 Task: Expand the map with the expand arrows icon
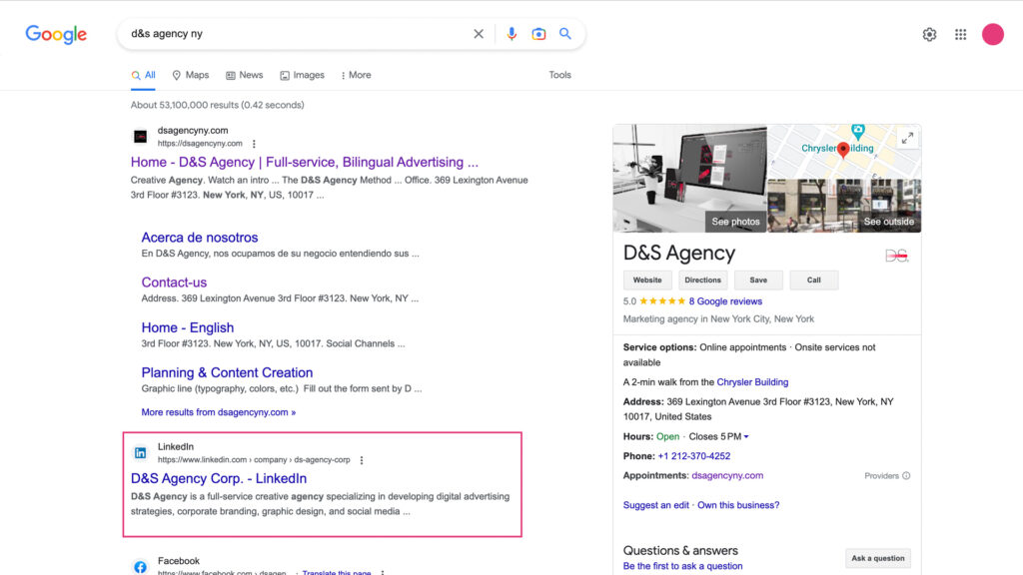[907, 139]
